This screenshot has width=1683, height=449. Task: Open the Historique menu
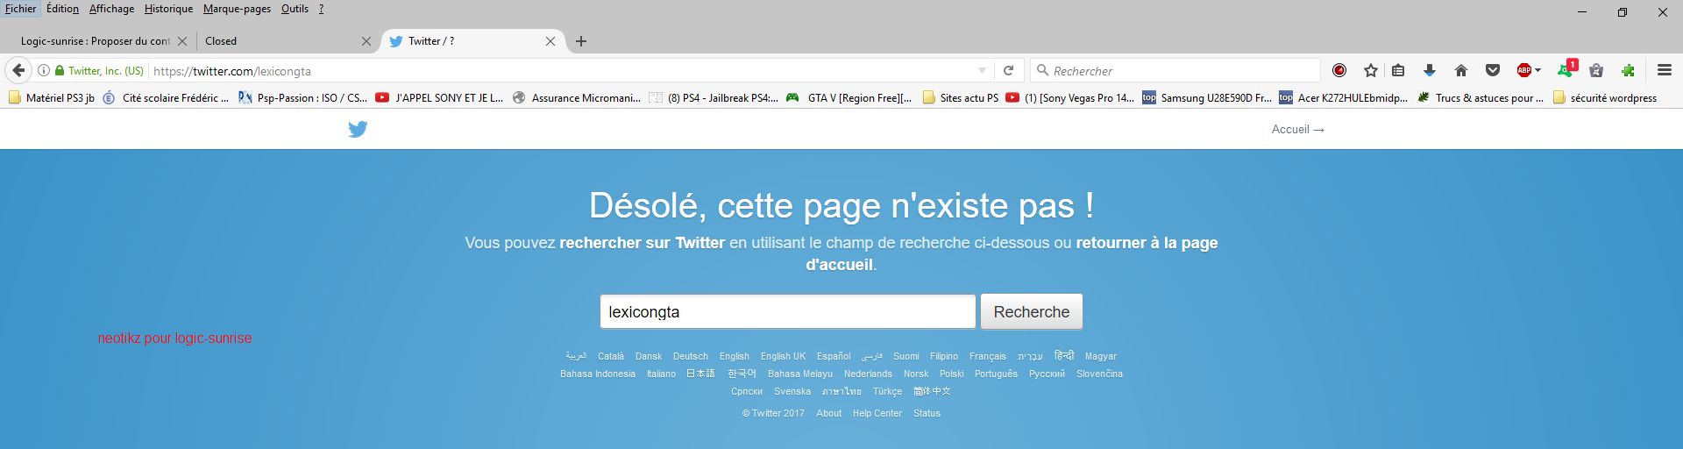tap(169, 9)
